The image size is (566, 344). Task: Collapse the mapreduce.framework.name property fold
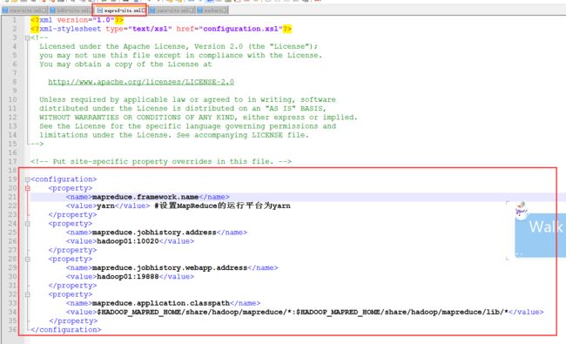point(28,188)
